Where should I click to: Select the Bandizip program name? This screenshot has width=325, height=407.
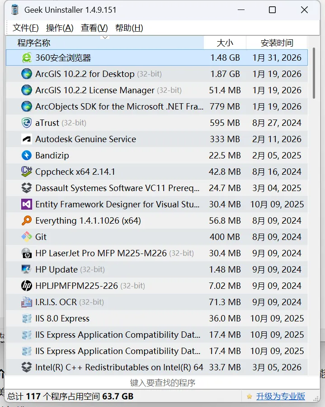click(52, 155)
